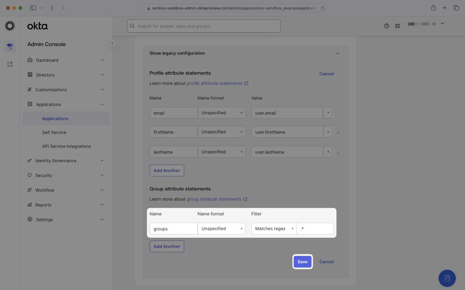Click the regex filter value field

point(315,229)
